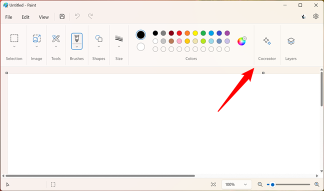The image size is (324, 191).
Task: Open the Edit menu
Action: click(x=25, y=17)
